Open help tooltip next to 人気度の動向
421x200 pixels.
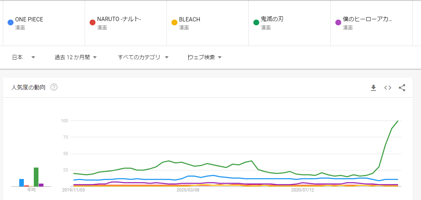coord(54,87)
